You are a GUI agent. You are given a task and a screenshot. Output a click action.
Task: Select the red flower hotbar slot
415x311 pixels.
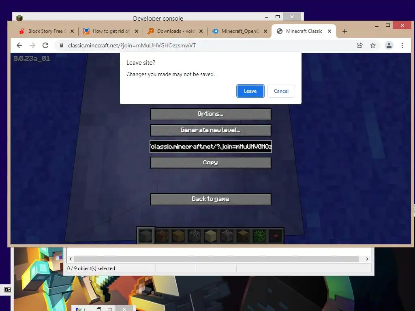tap(275, 235)
